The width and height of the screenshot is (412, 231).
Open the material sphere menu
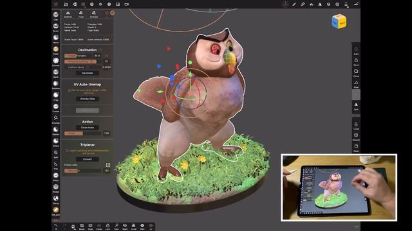[x=91, y=4]
